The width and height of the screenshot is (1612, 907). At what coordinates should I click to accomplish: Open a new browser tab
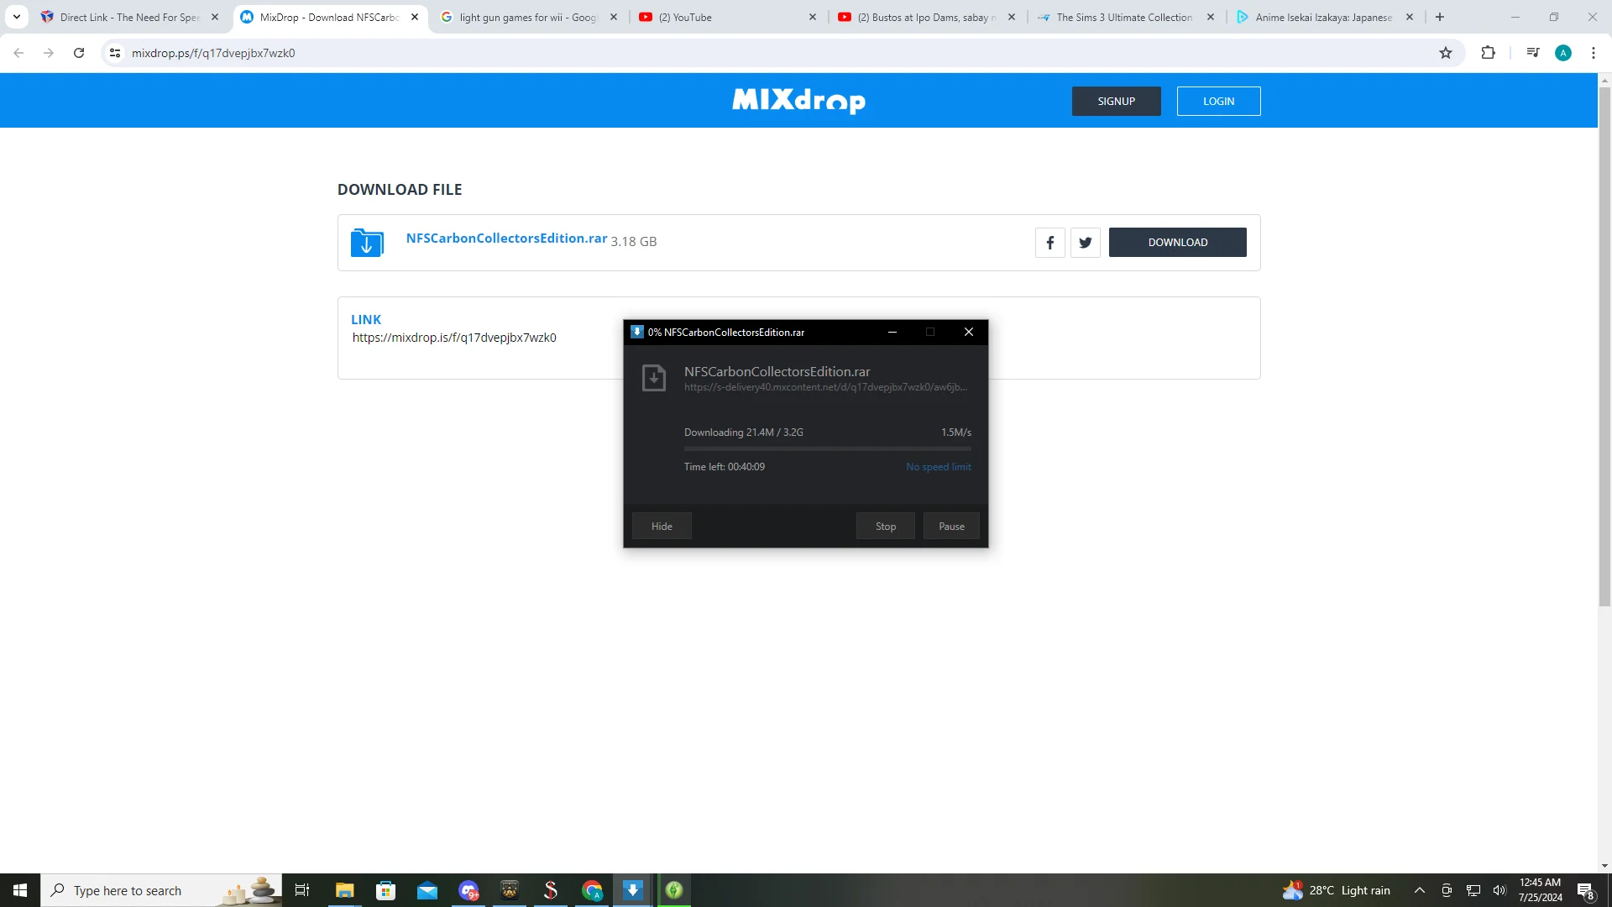(1440, 17)
